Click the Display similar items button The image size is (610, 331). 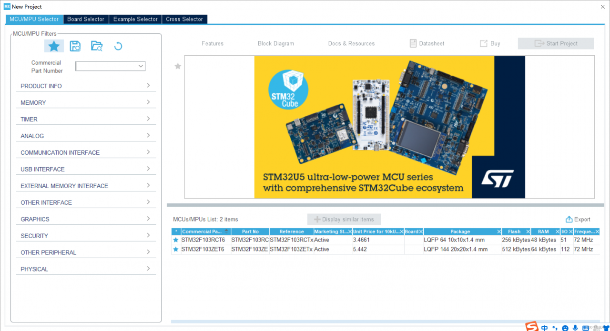point(344,219)
